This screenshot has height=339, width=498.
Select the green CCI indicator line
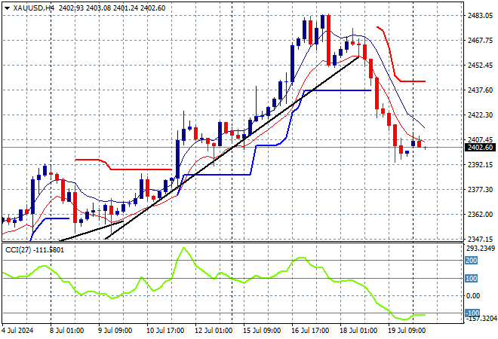(214, 279)
